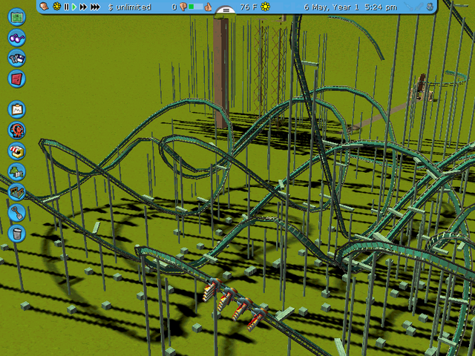Click the '76 F' temperature reading

click(x=249, y=7)
